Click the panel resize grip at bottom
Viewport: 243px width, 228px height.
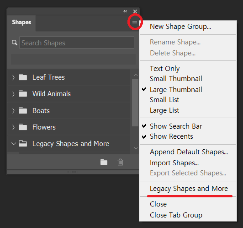73,172
